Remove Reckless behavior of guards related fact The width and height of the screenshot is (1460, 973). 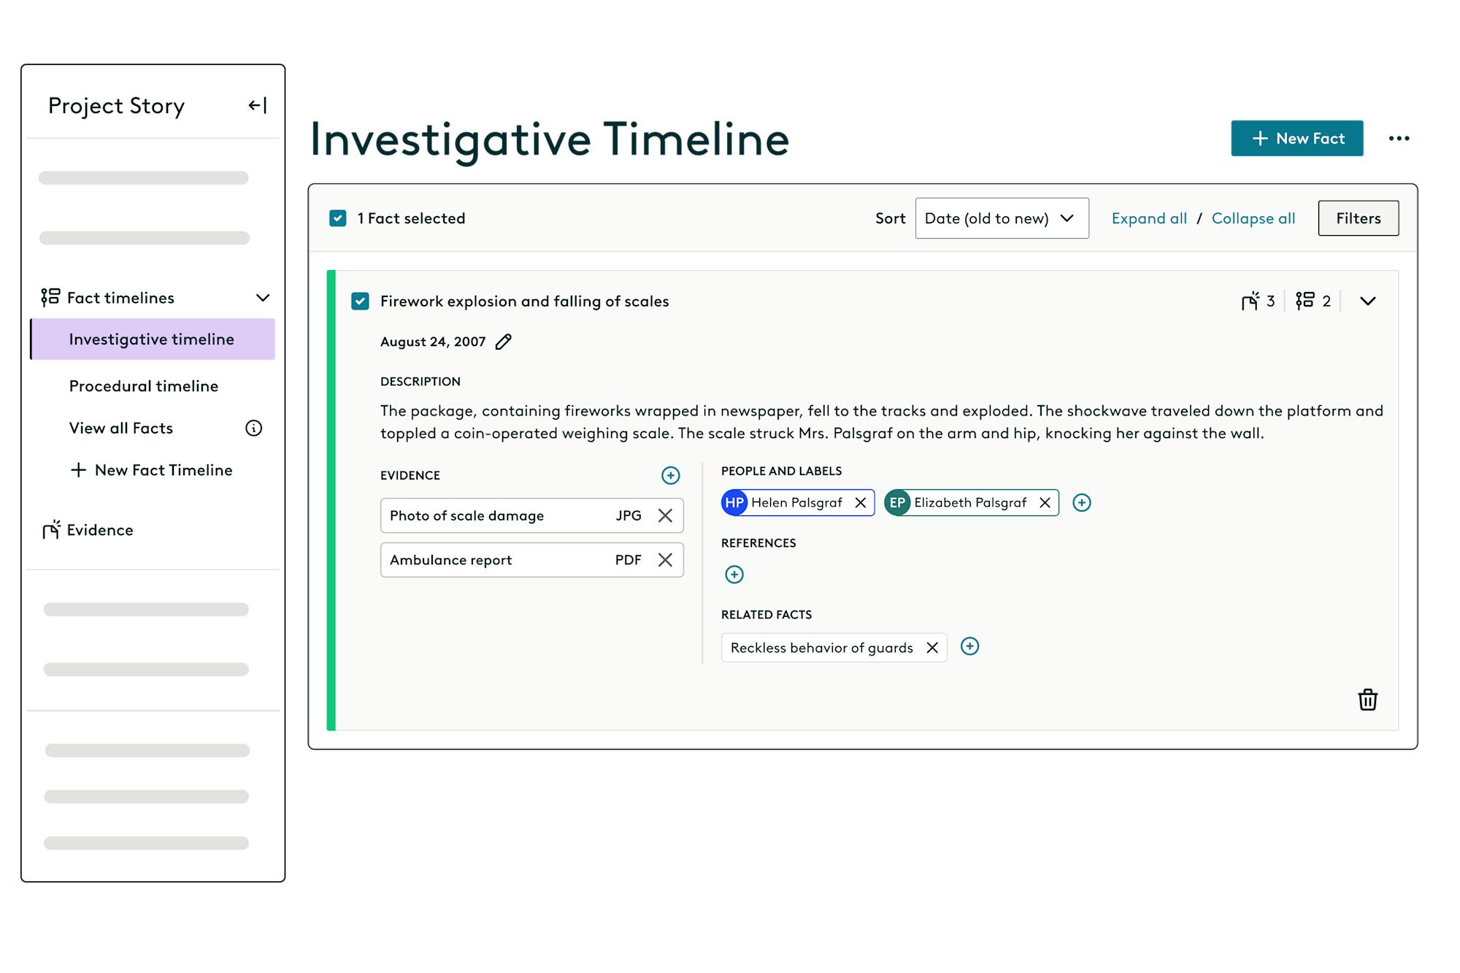coord(932,647)
